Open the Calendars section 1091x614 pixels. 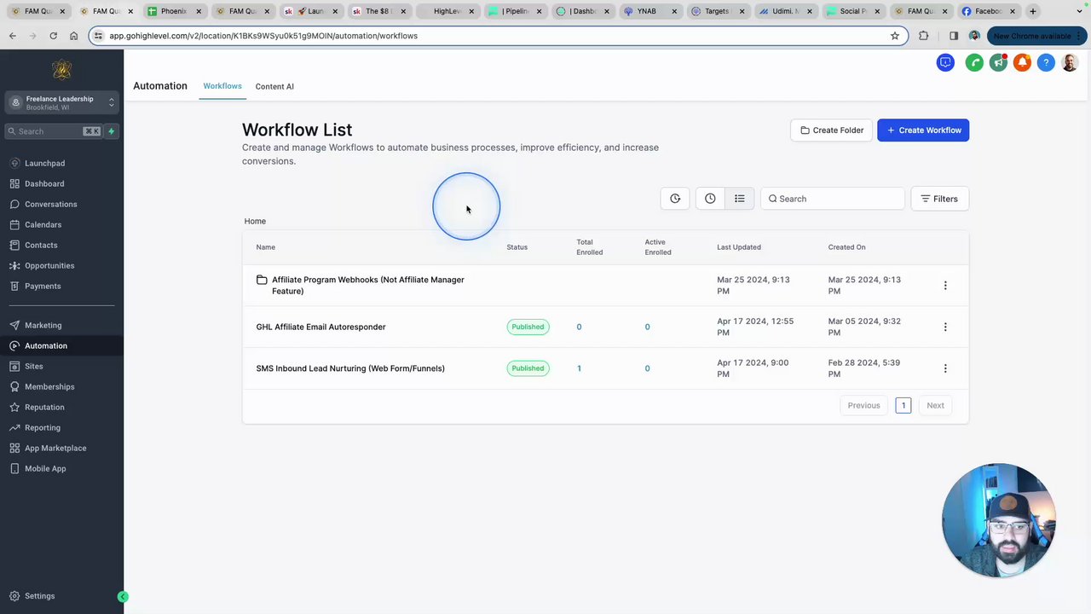[43, 224]
